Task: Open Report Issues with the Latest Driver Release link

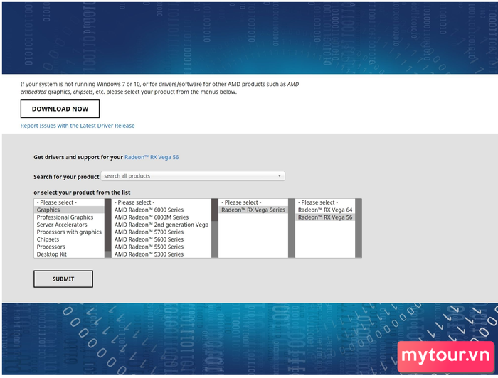Action: coord(78,126)
